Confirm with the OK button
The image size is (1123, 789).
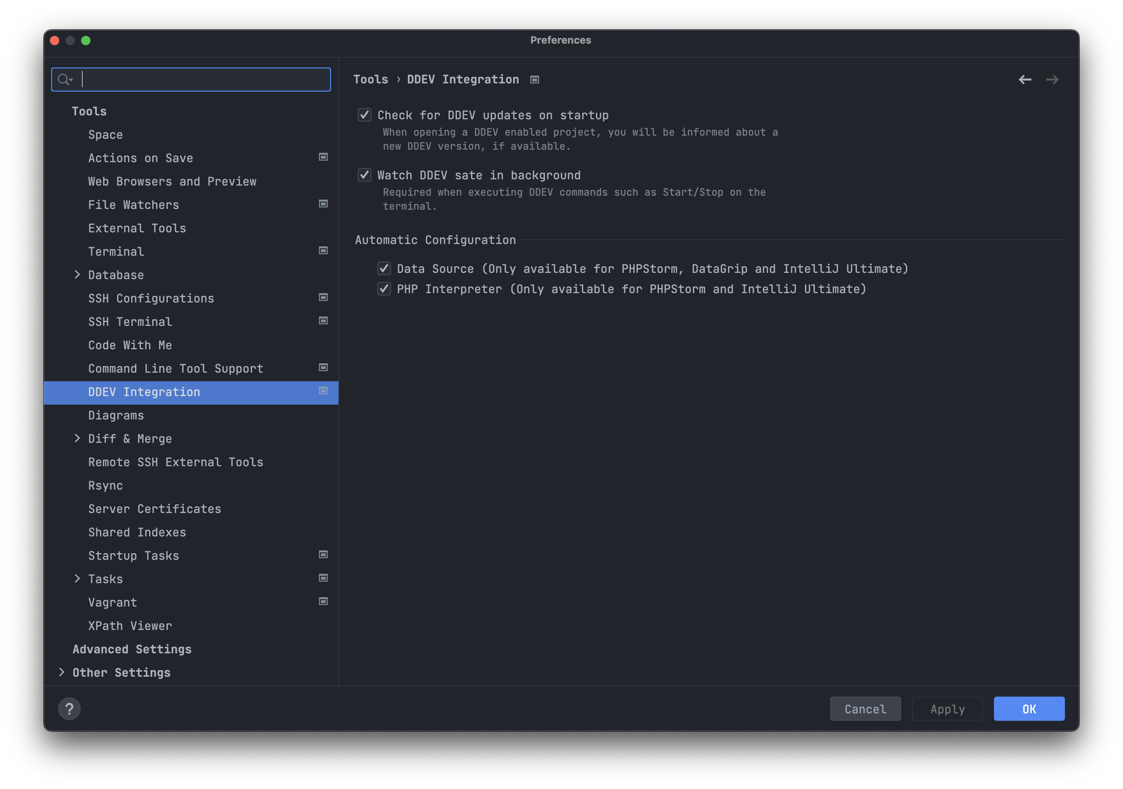click(x=1029, y=709)
